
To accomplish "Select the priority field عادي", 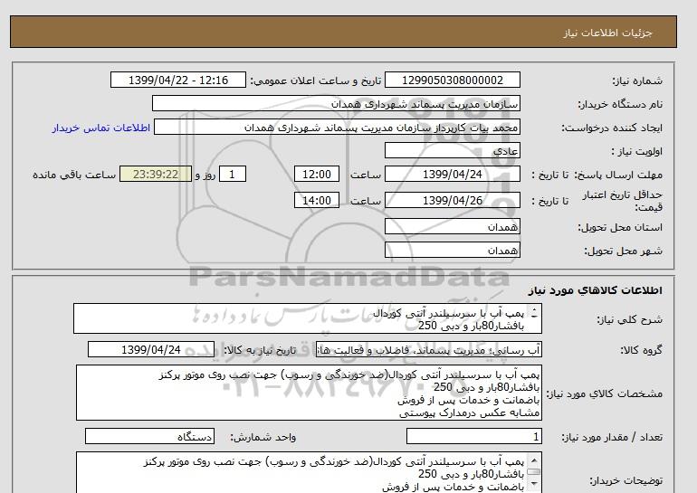I will (452, 150).
